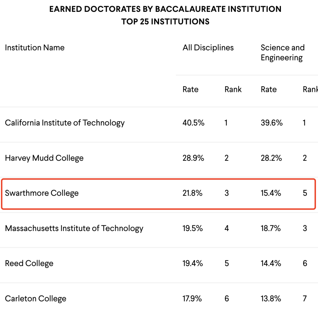Click the 28.9% All Disciplines rate
The width and height of the screenshot is (318, 315).
(x=193, y=158)
